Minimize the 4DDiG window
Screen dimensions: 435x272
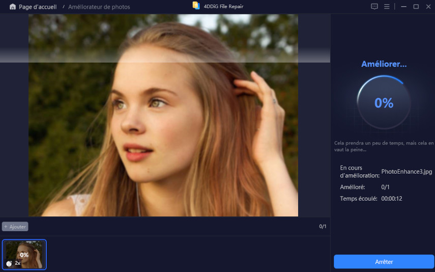tap(403, 7)
